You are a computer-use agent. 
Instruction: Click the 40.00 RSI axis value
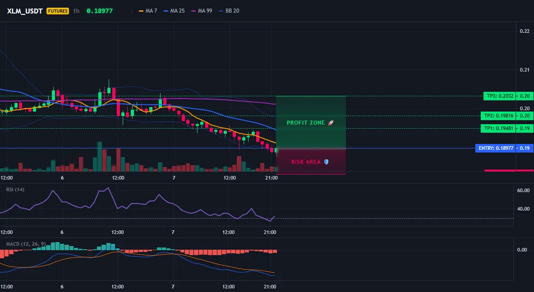pyautogui.click(x=524, y=209)
